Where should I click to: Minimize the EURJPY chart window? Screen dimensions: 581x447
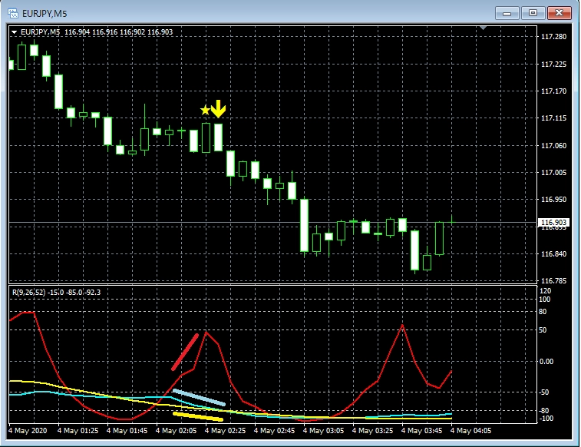(508, 12)
